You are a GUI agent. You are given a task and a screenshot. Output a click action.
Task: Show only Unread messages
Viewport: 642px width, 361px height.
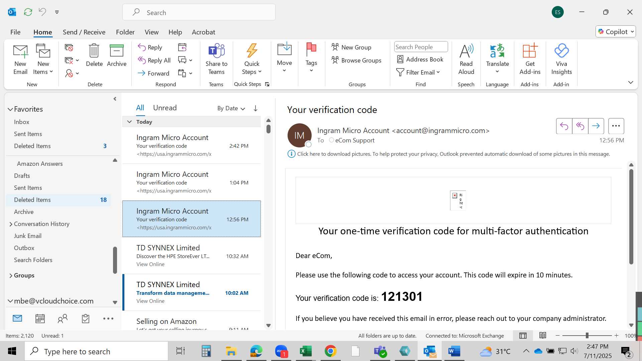point(165,108)
